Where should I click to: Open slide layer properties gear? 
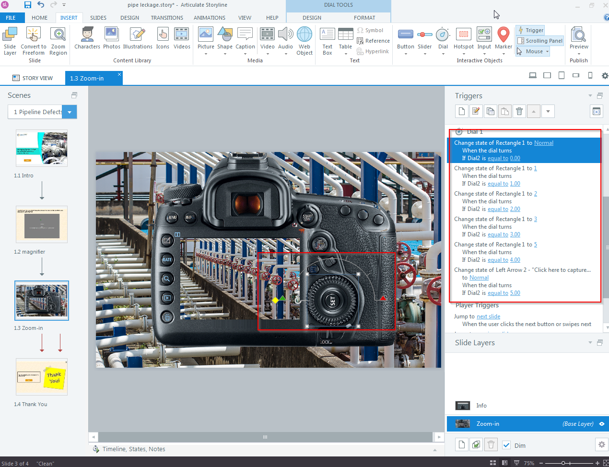(x=602, y=445)
